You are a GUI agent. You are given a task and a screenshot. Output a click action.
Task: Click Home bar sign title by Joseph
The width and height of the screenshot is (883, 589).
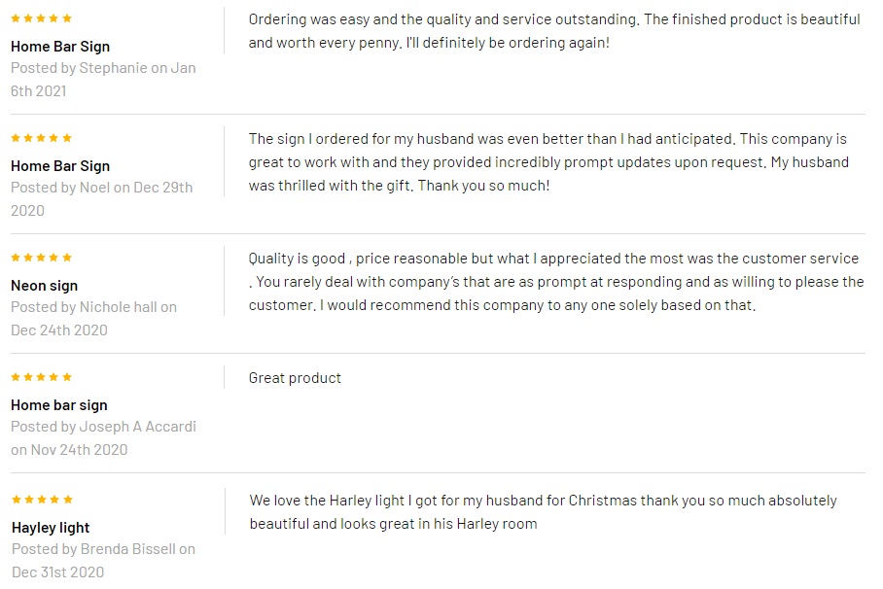click(59, 405)
